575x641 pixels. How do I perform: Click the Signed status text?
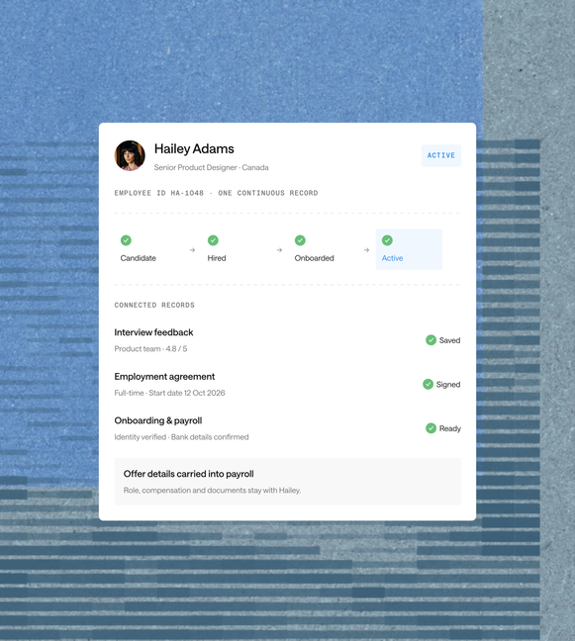point(448,384)
